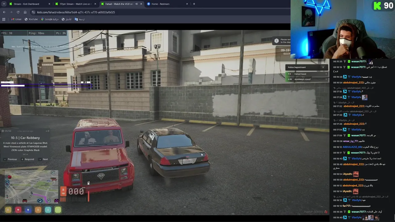Screen dimensions: 395x222
Task: Open emote image in wasan7077's 06:15:35 message
Action: 371,61
